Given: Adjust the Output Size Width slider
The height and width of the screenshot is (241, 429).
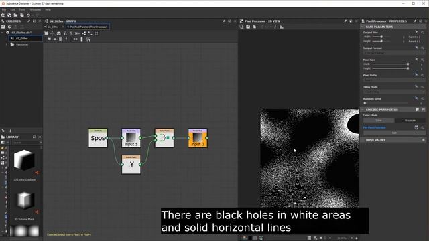Looking at the screenshot, I should [x=381, y=37].
